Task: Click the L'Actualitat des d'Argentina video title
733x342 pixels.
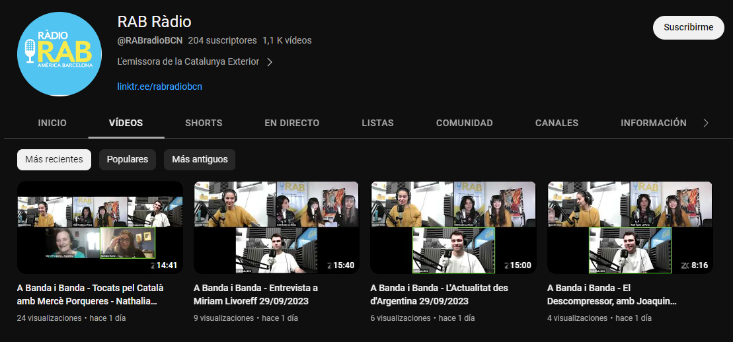Action: point(439,294)
